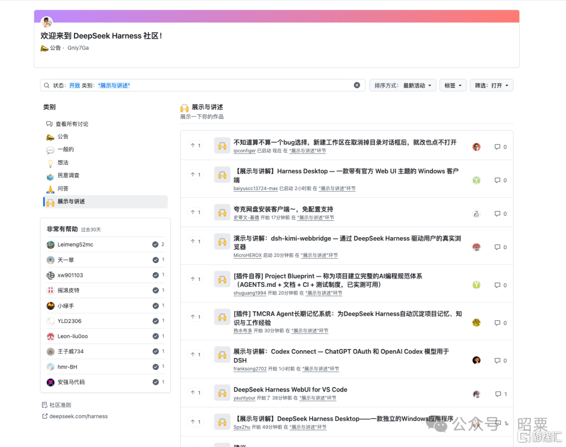Click the author avatar on the Codex Connect post
Image resolution: width=566 pixels, height=447 pixels.
[476, 360]
